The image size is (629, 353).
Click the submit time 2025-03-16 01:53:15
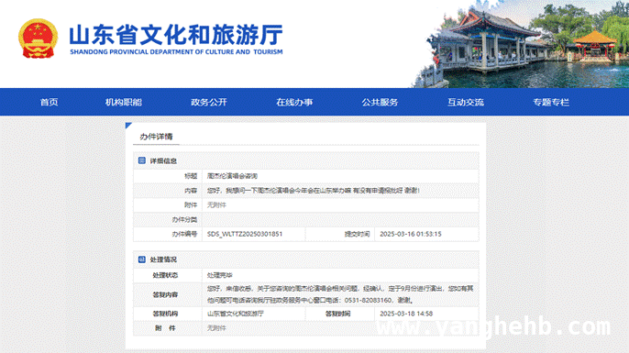point(411,234)
